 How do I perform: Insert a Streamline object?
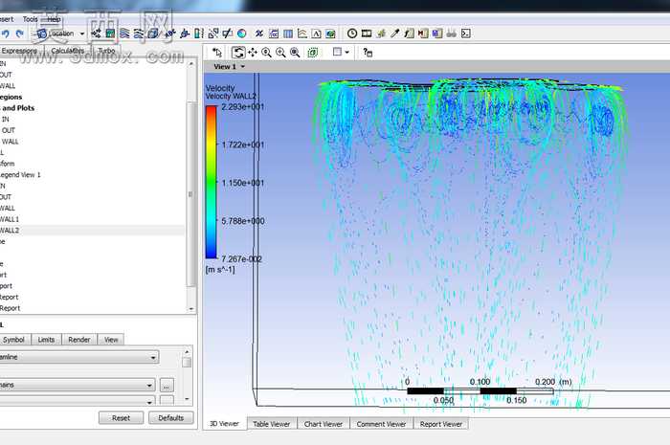pyautogui.click(x=124, y=33)
